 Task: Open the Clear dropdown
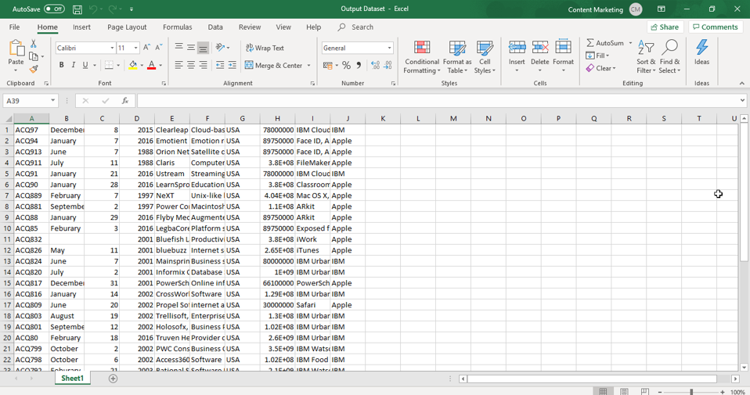pos(601,68)
